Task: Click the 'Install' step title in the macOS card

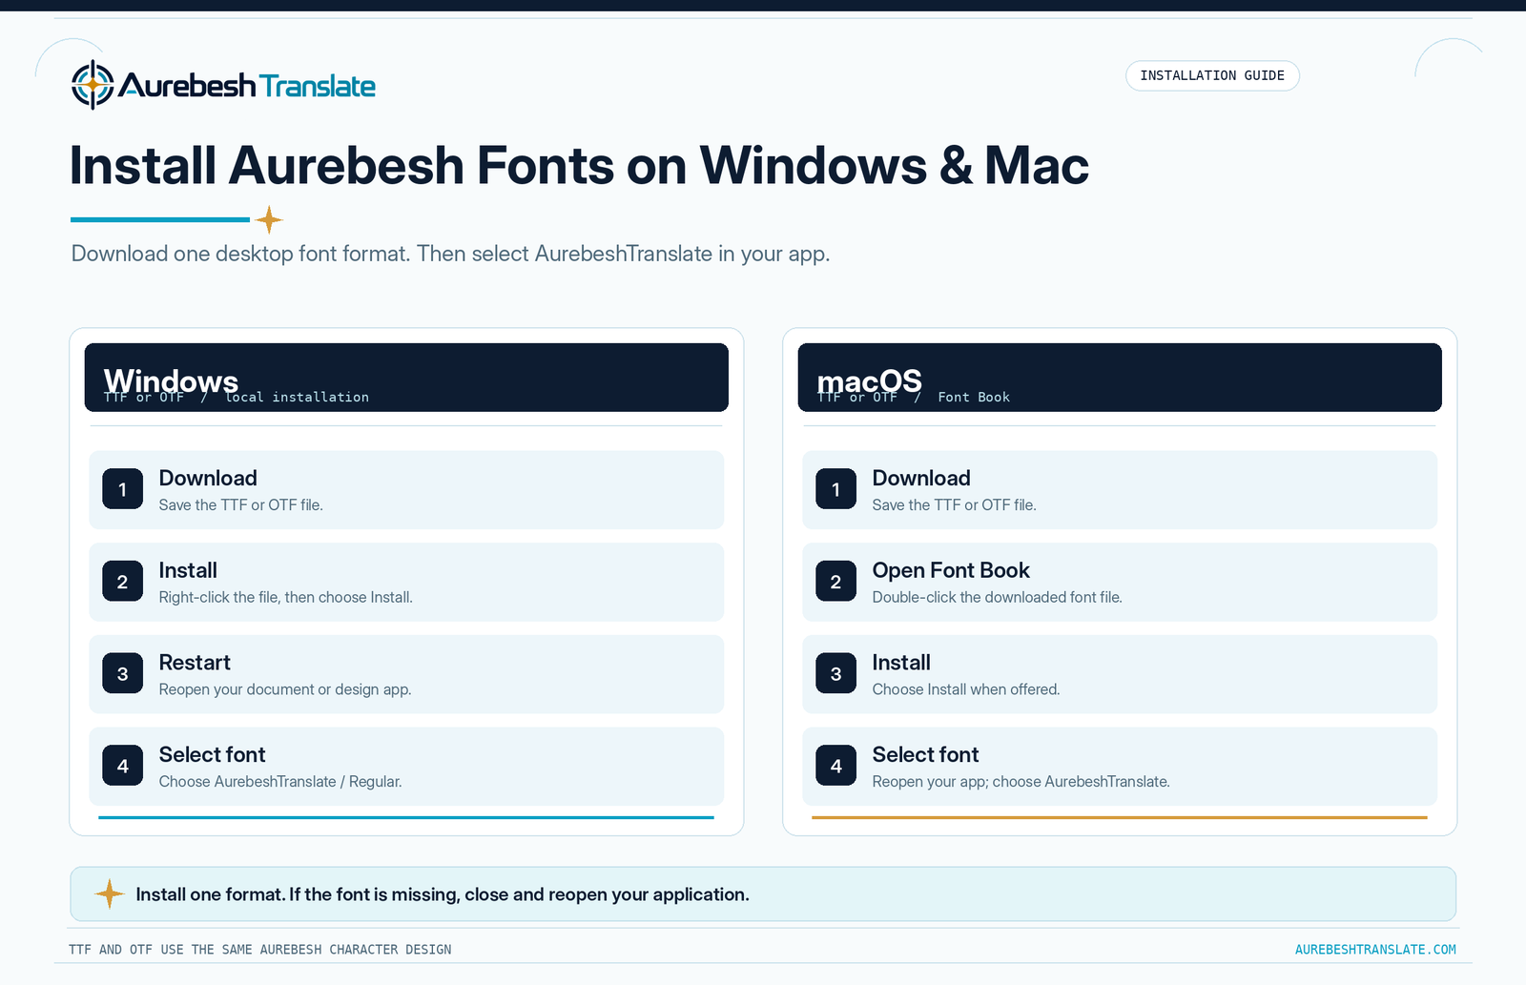Action: tap(901, 663)
